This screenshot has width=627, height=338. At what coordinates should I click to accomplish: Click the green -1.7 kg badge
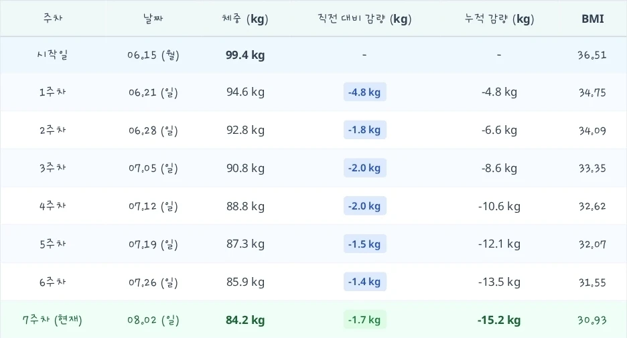click(364, 320)
